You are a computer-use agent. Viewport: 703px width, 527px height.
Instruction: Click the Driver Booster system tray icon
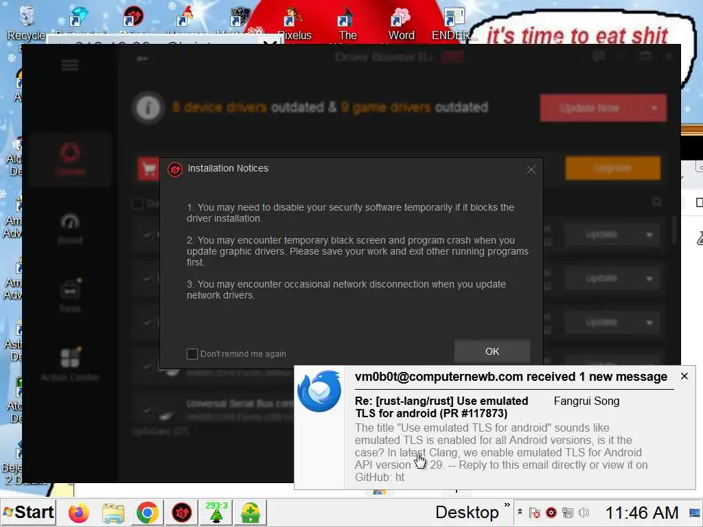click(551, 512)
